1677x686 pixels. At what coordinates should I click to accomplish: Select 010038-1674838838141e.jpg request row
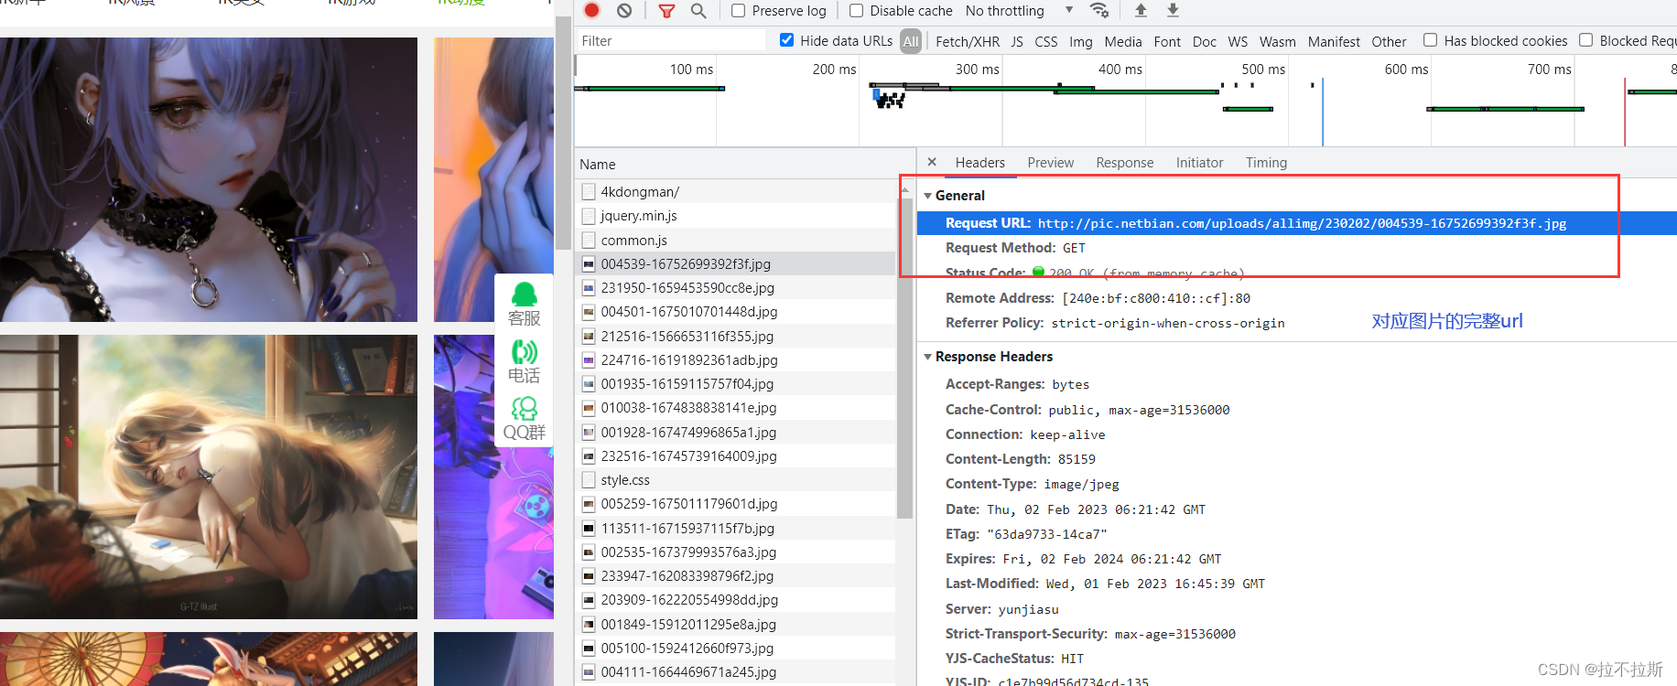click(735, 408)
